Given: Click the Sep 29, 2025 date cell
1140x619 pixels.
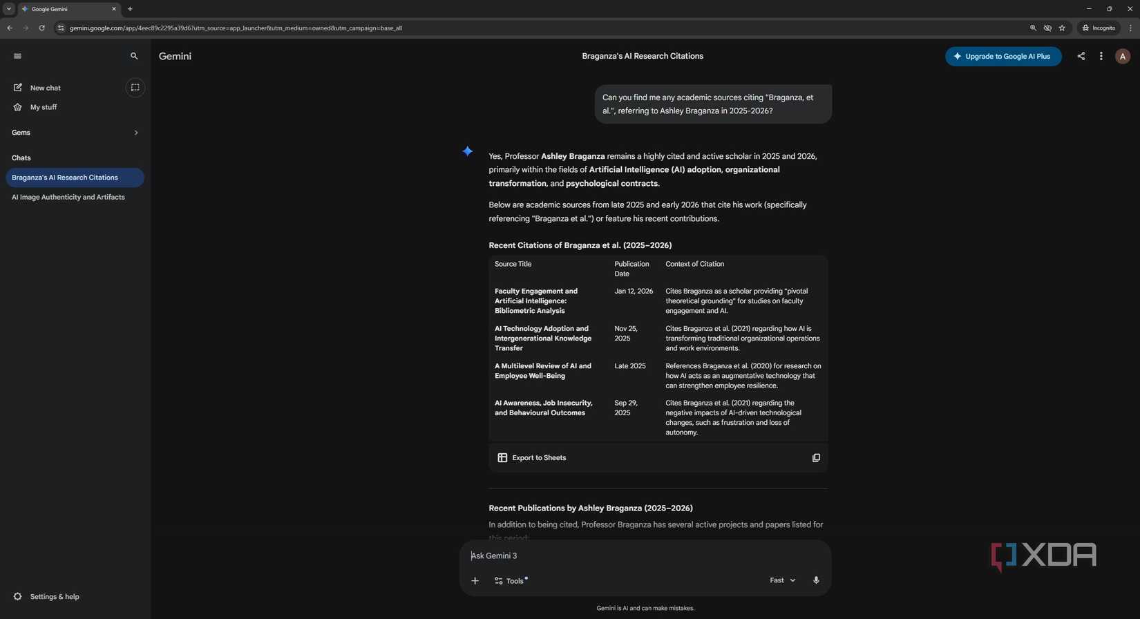Looking at the screenshot, I should 626,408.
